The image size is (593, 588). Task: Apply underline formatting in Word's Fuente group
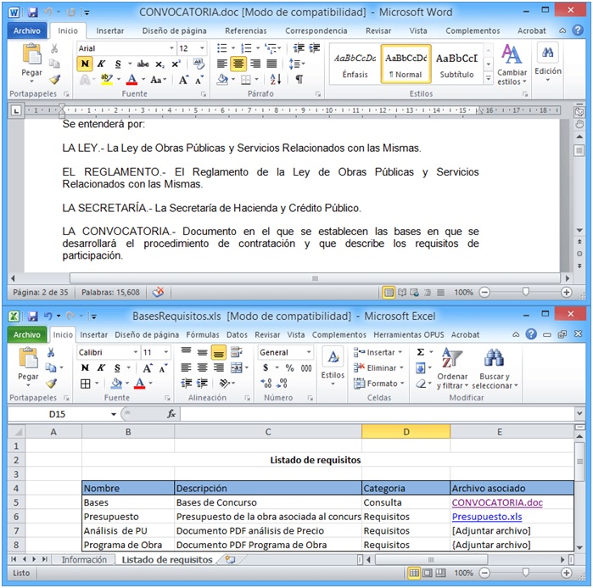(116, 64)
